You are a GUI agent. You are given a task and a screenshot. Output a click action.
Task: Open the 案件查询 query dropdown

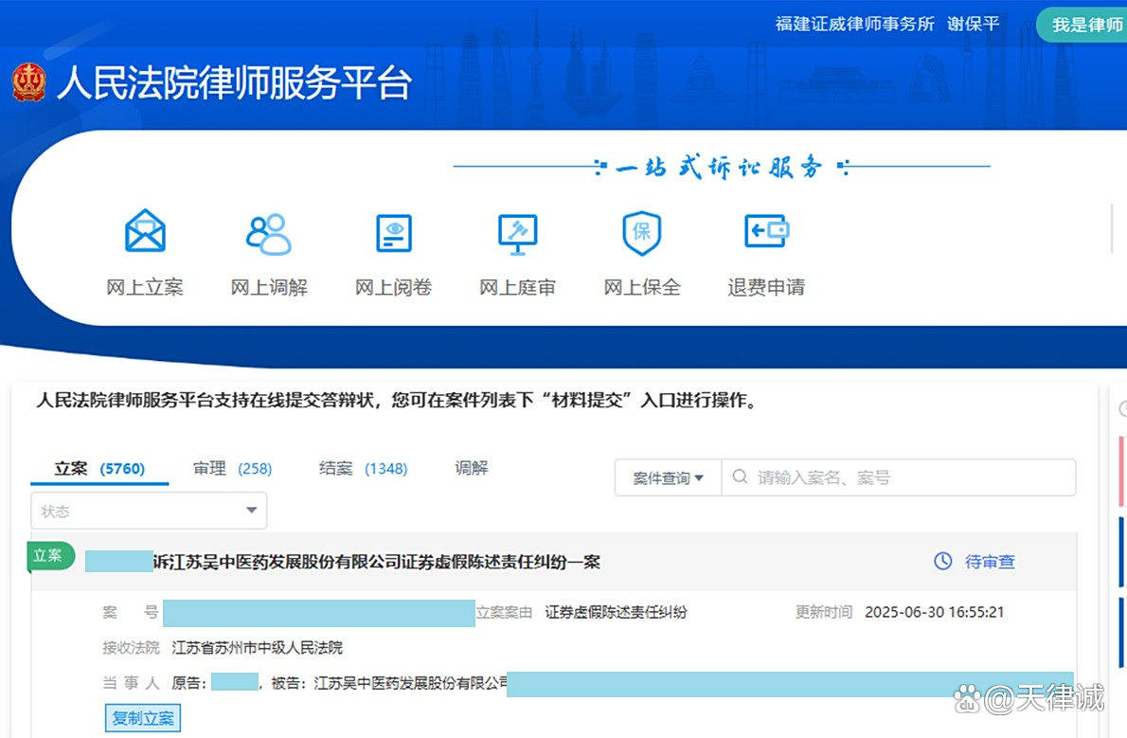pyautogui.click(x=667, y=477)
